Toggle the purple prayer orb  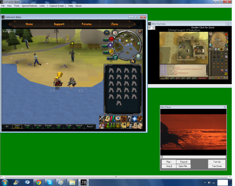[111, 45]
